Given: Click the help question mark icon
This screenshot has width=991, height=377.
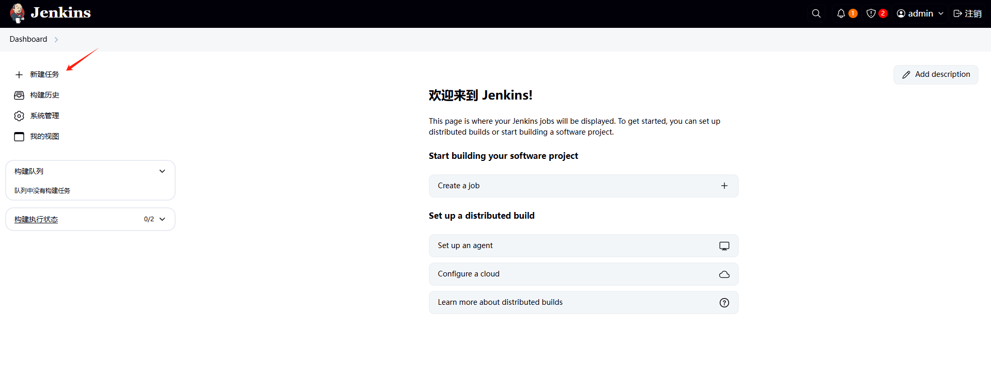Looking at the screenshot, I should 724,303.
